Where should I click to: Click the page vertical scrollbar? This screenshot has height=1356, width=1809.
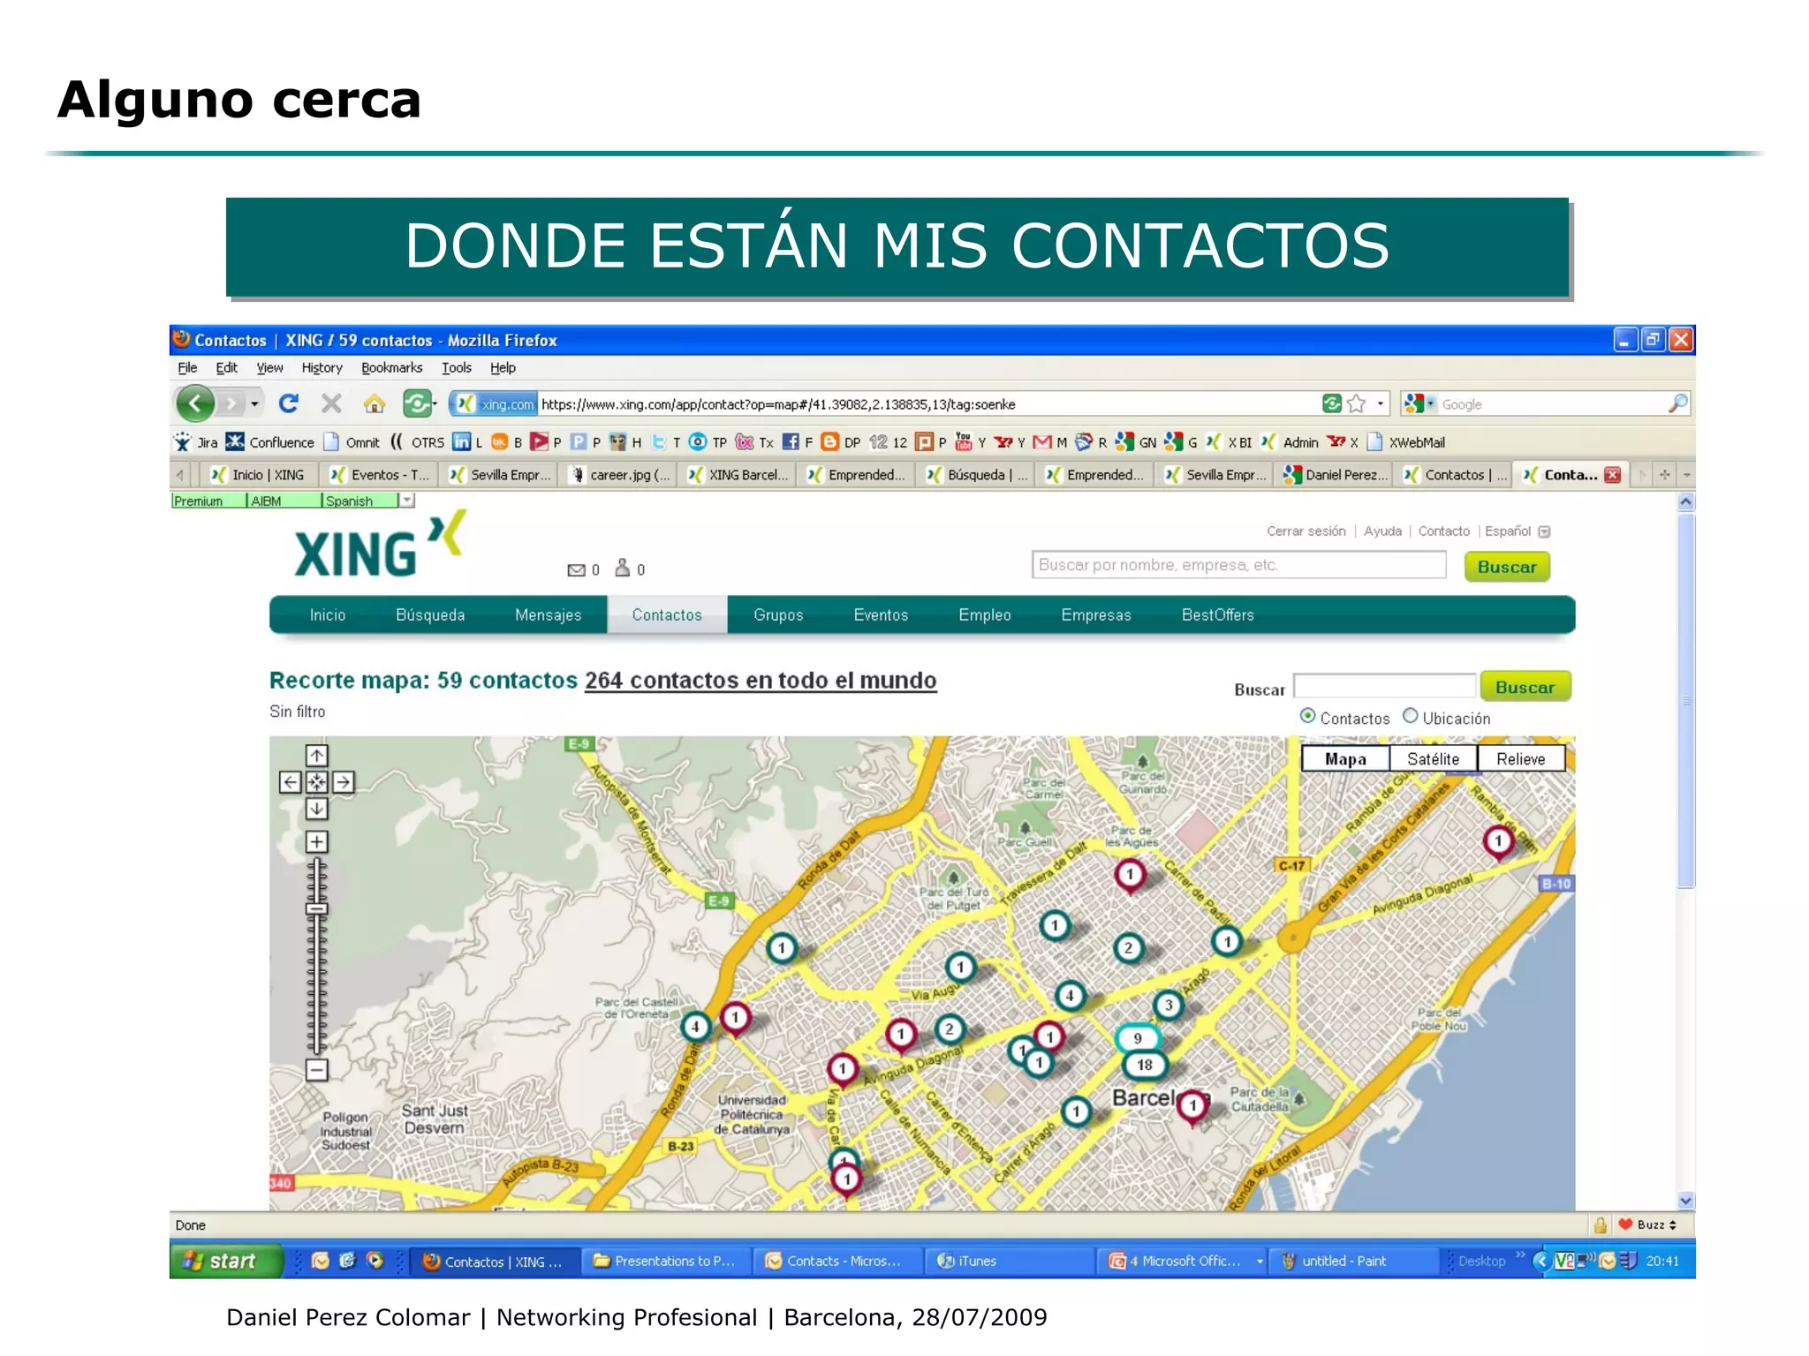[1686, 702]
